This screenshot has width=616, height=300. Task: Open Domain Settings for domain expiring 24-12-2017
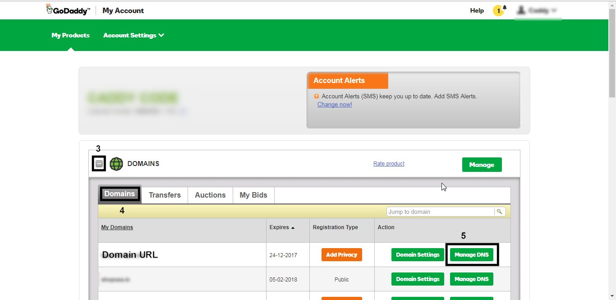click(x=418, y=255)
